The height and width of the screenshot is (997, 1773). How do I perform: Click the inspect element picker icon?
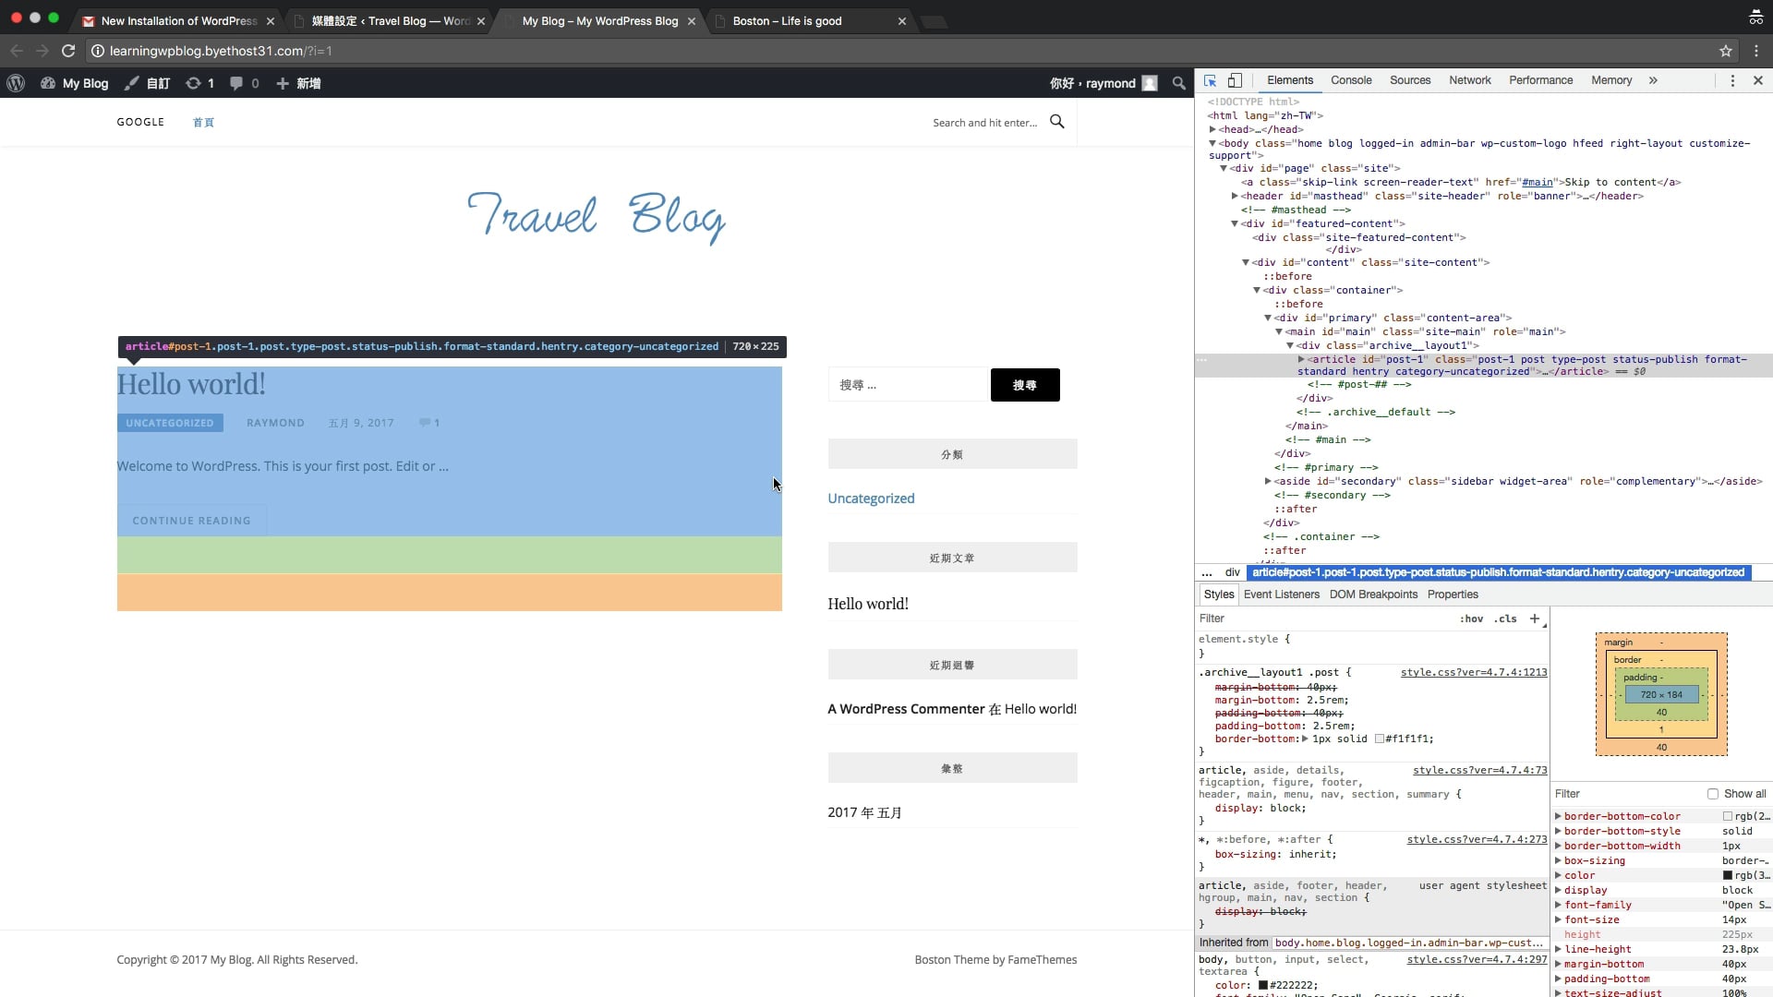(1210, 80)
